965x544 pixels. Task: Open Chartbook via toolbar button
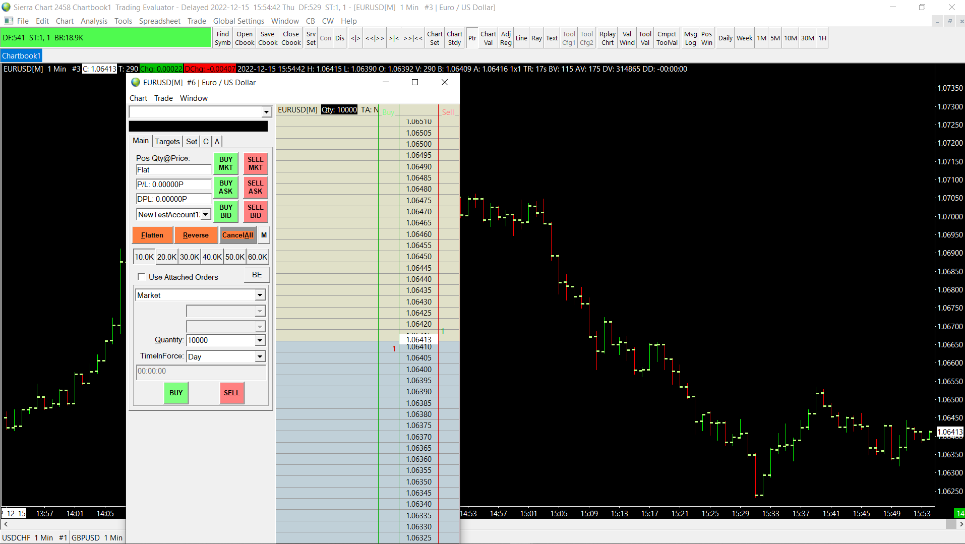pos(245,38)
